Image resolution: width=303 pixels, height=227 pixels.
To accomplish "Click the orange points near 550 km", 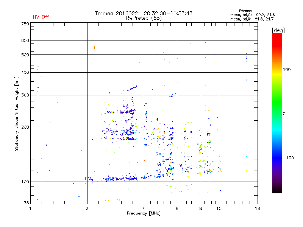I will click(x=94, y=48).
